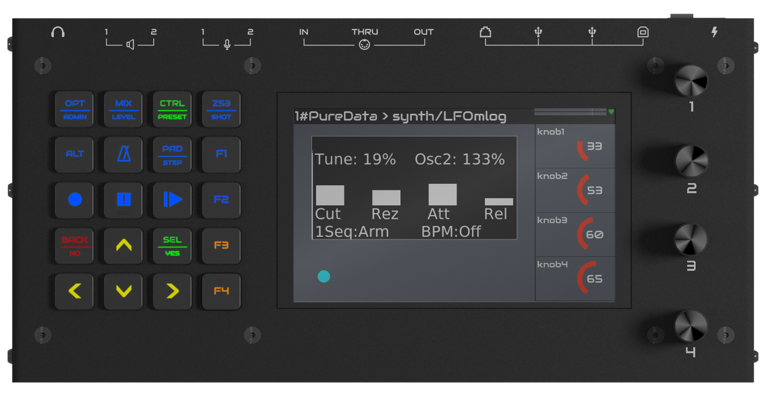
Task: Click the F1 function button
Action: (221, 154)
